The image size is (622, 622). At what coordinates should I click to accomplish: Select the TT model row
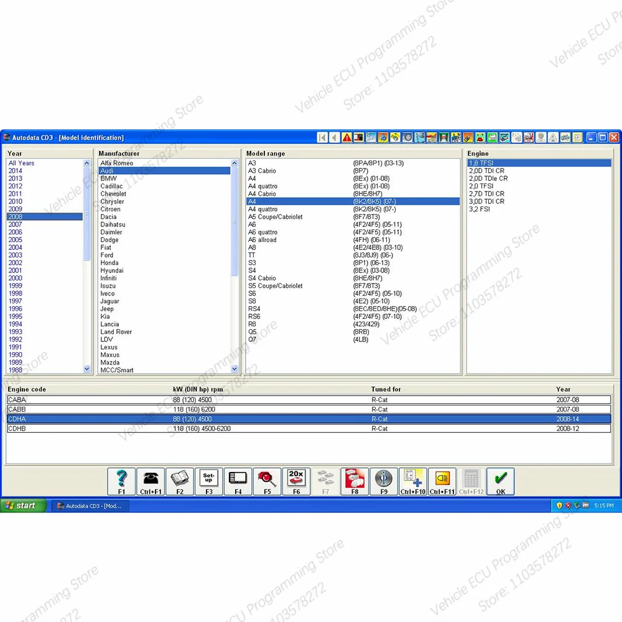[x=353, y=255]
